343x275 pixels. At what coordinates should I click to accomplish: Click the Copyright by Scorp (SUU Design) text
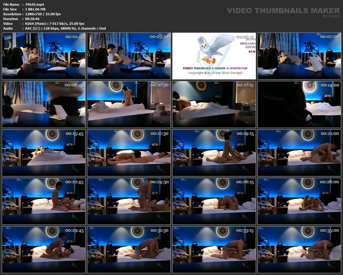coord(215,73)
